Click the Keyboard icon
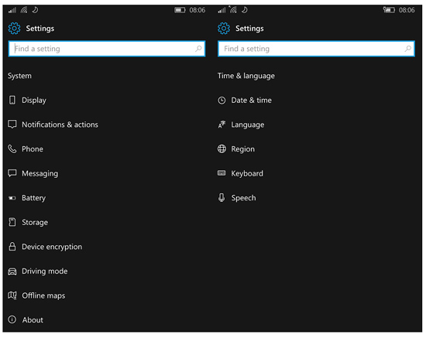Image resolution: width=426 pixels, height=338 pixels. pos(222,173)
